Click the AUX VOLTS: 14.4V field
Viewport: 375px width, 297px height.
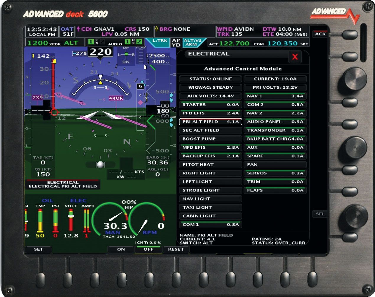pyautogui.click(x=210, y=96)
